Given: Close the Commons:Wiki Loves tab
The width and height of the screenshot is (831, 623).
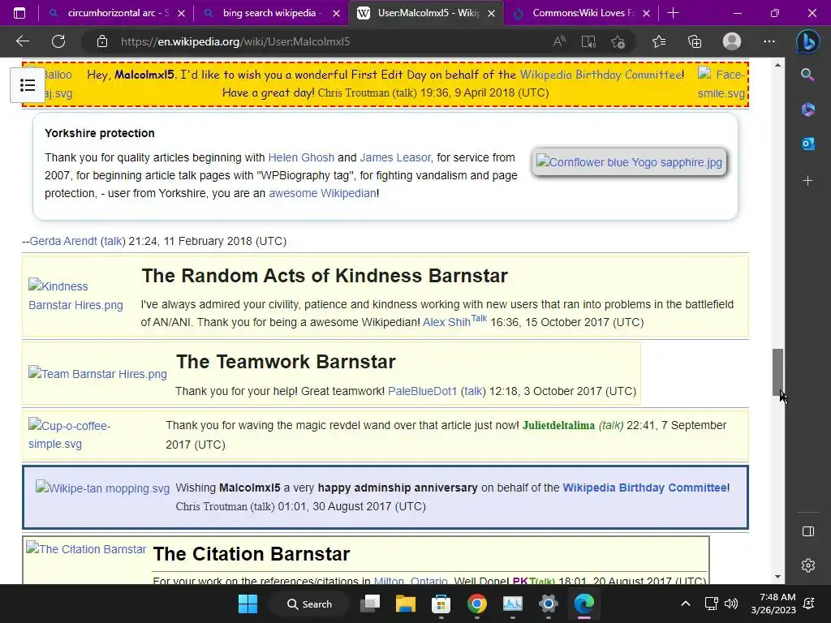Looking at the screenshot, I should click(x=646, y=13).
